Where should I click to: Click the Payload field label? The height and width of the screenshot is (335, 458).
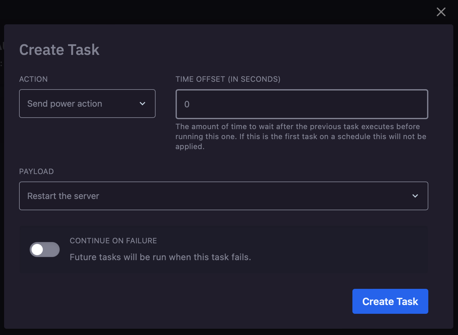(x=37, y=172)
